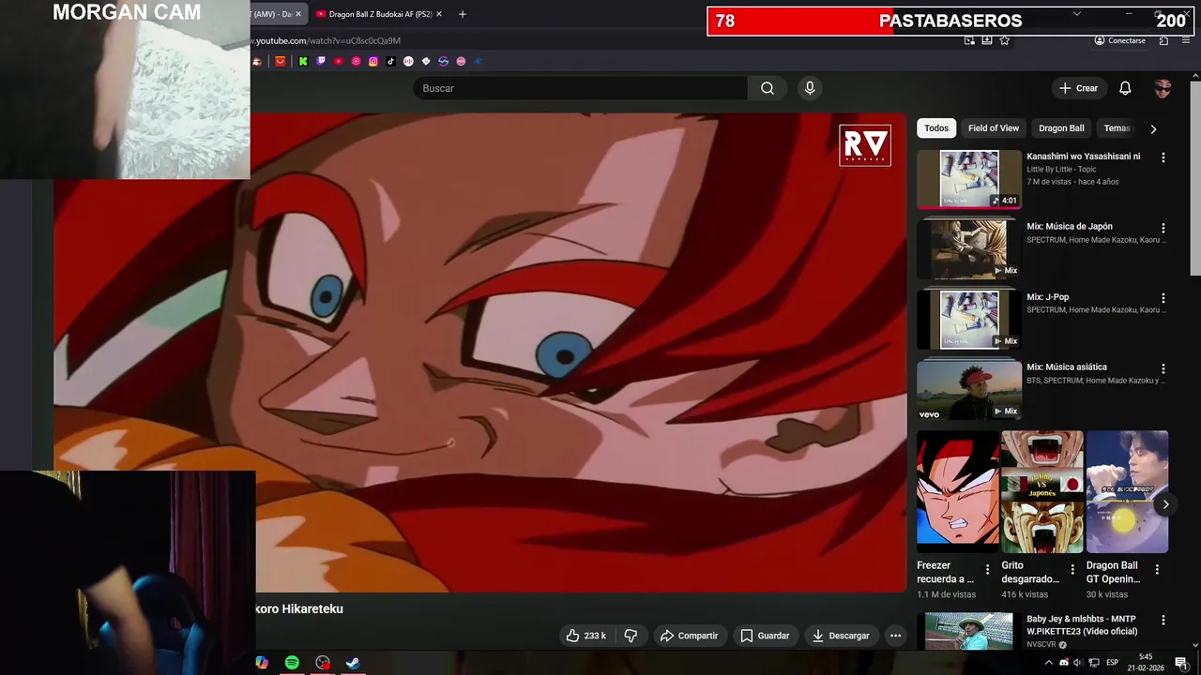Activate voice search microphone icon
This screenshot has width=1201, height=675.
pos(810,88)
